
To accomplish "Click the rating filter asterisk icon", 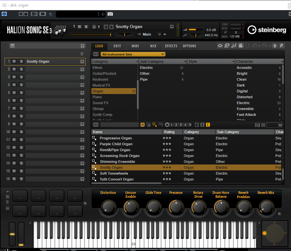I will (x=167, y=125).
